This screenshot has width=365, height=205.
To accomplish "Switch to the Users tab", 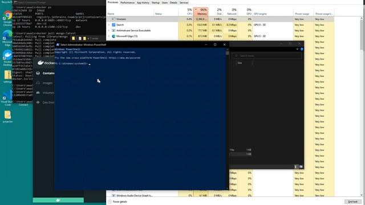I will 165,2.
